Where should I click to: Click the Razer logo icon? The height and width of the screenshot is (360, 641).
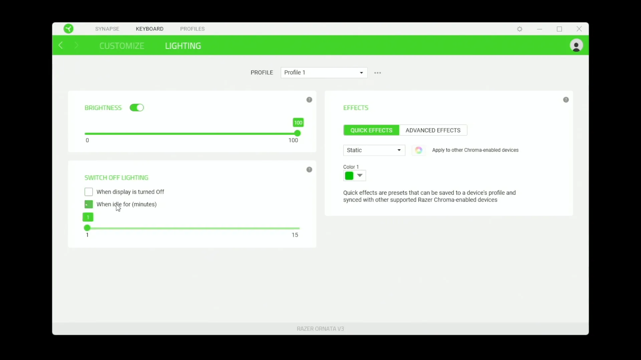click(x=68, y=29)
